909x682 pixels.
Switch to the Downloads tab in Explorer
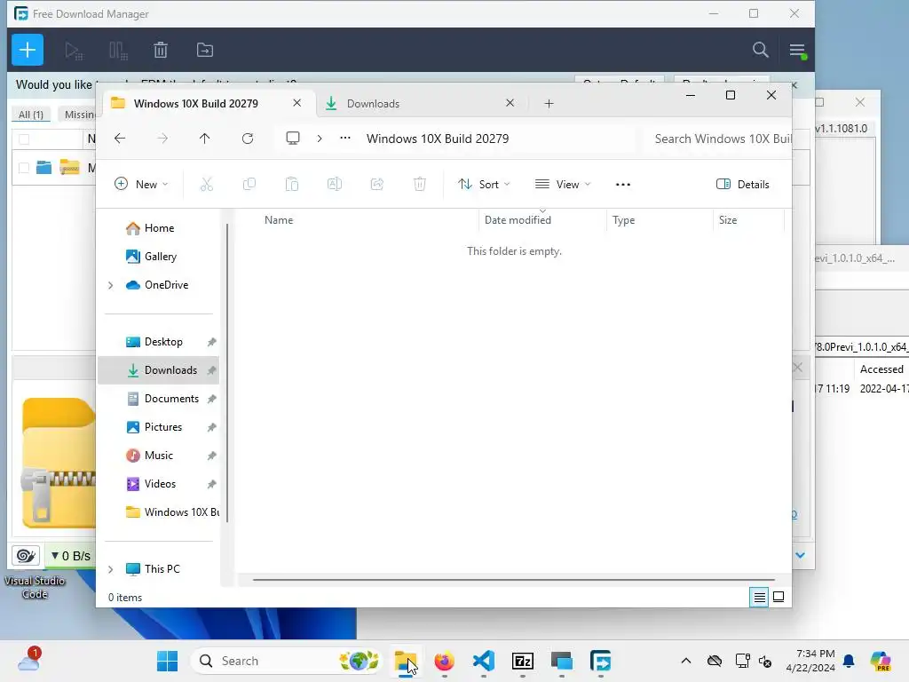374,104
